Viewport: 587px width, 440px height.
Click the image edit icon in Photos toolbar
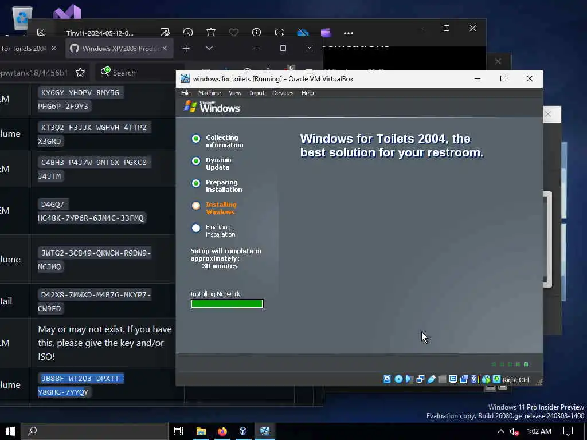click(165, 33)
